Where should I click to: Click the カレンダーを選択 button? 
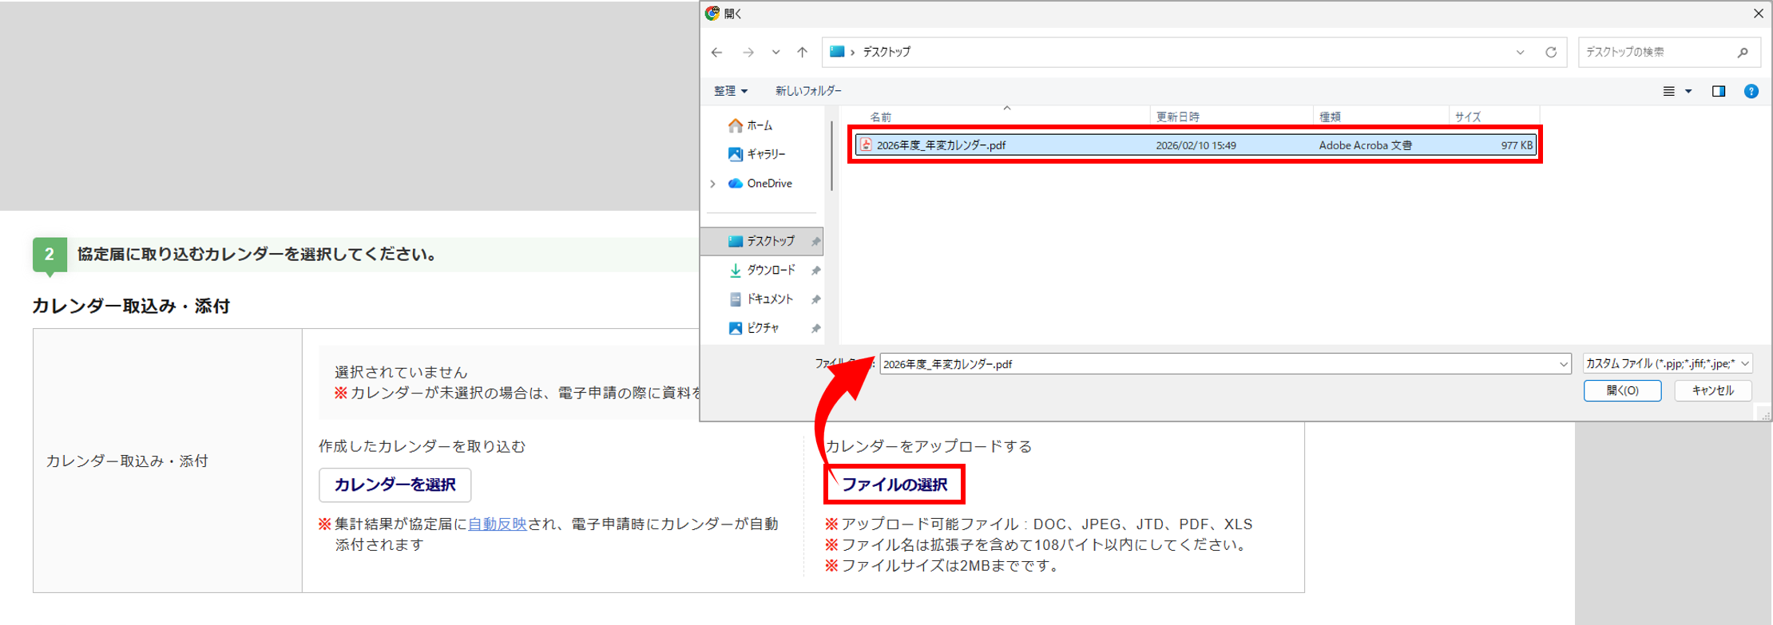coord(395,485)
